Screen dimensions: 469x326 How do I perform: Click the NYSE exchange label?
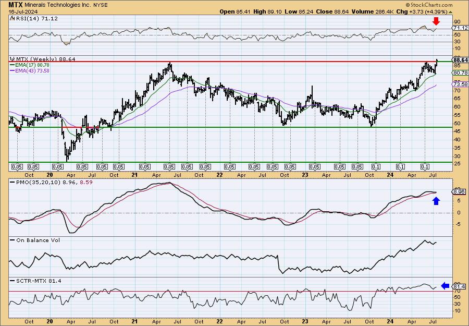click(x=100, y=5)
